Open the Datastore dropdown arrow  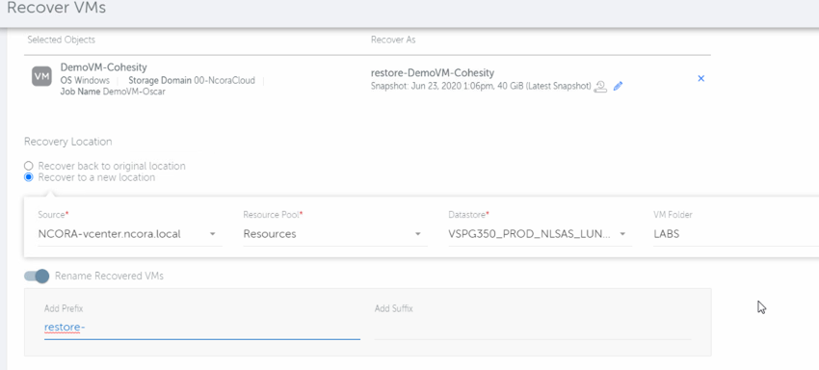622,234
